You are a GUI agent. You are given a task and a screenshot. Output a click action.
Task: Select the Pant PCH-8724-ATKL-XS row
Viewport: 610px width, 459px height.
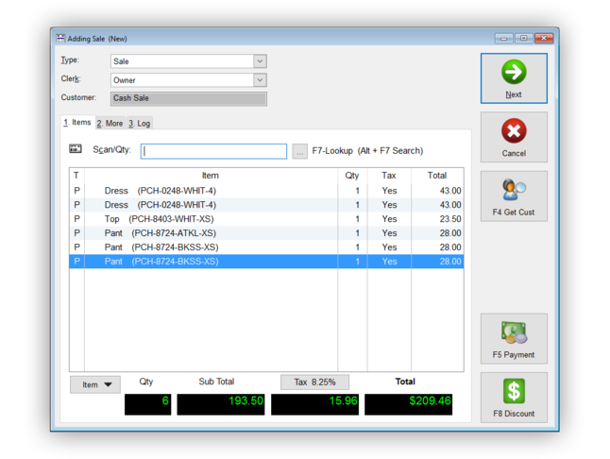(266, 233)
